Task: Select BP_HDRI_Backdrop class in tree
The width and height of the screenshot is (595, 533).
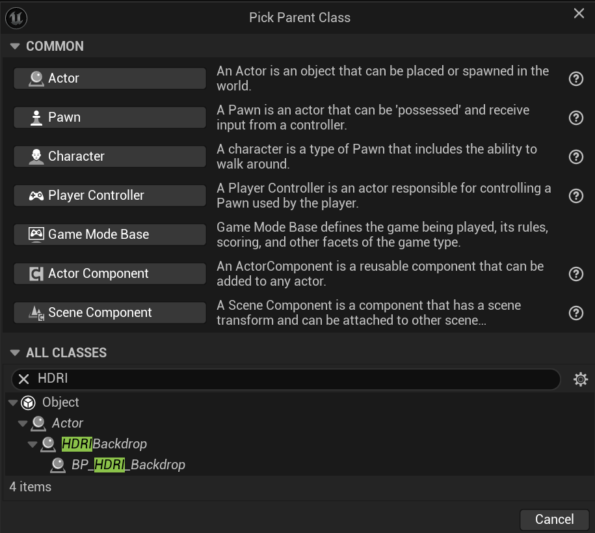Action: click(128, 465)
